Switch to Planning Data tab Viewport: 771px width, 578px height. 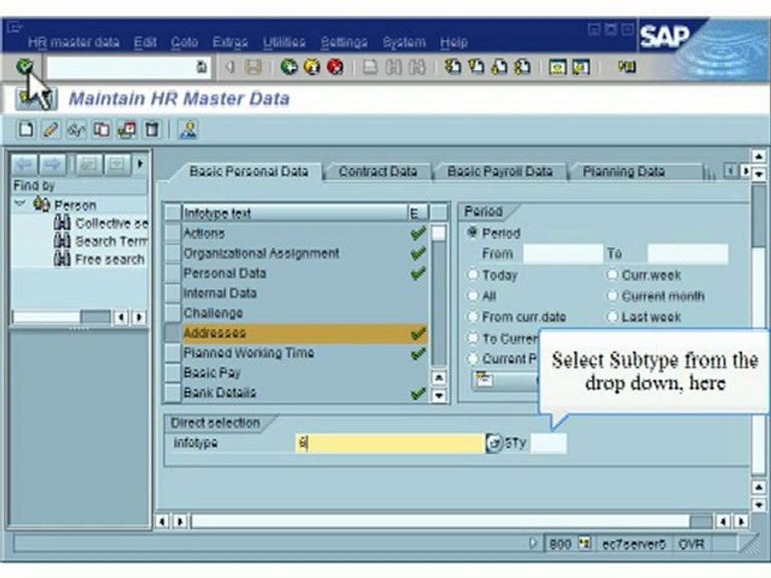pos(623,172)
